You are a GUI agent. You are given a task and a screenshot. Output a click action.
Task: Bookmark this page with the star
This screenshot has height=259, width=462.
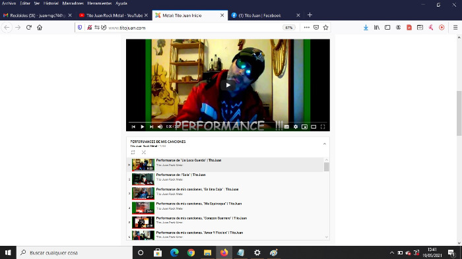click(x=325, y=28)
